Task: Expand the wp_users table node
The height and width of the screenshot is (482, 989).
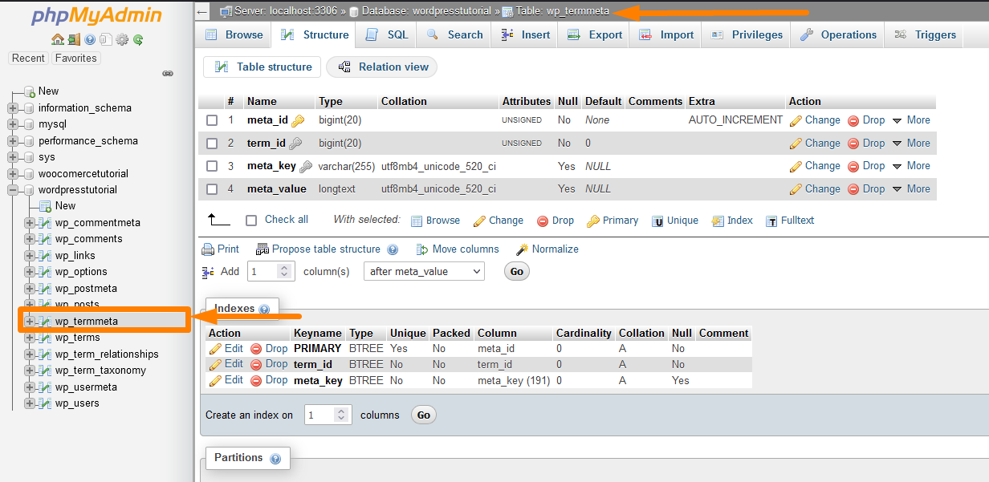Action: click(x=30, y=403)
